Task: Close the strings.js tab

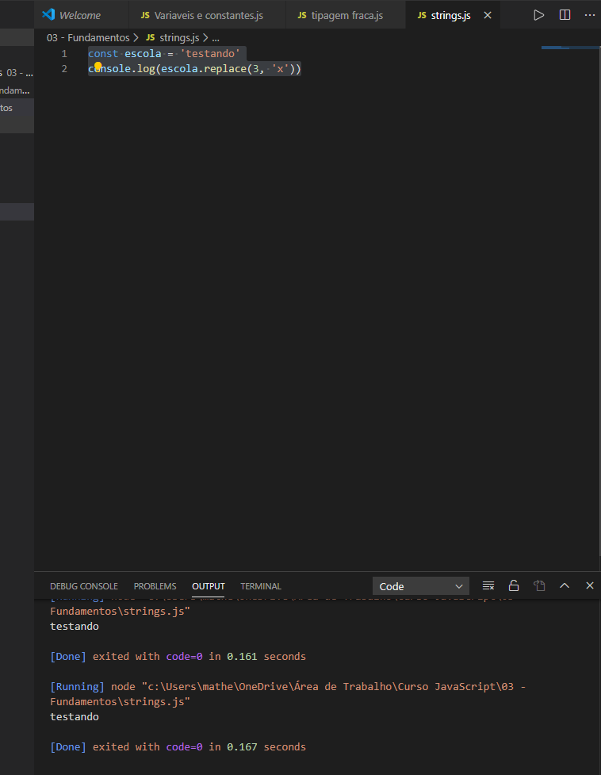Action: click(487, 15)
